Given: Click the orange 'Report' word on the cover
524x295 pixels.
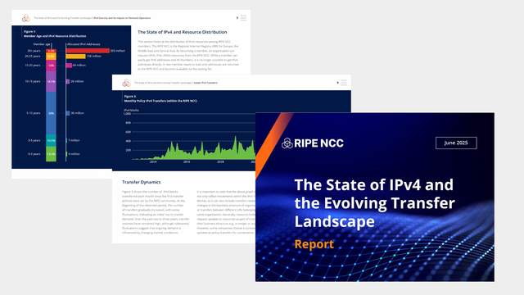Looking at the screenshot, I should (314, 244).
